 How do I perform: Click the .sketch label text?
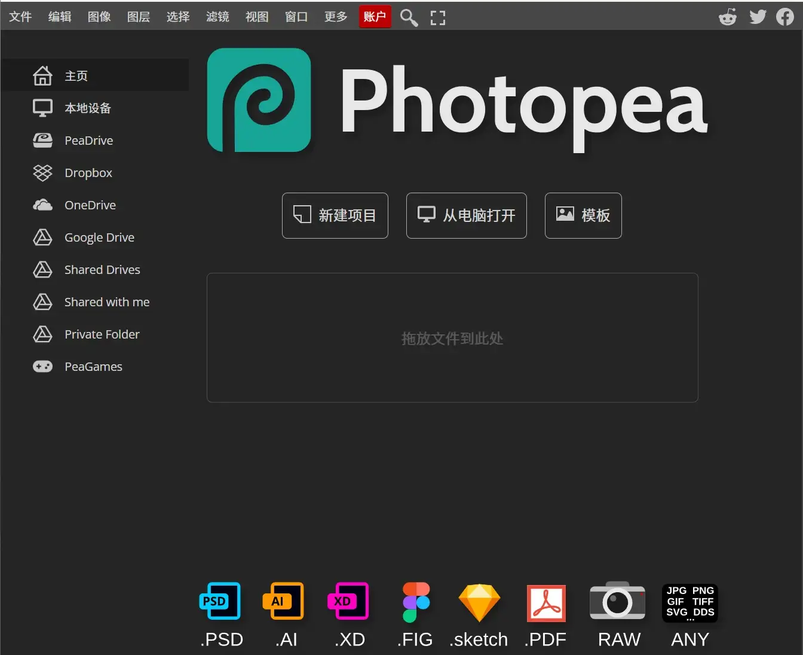[479, 639]
